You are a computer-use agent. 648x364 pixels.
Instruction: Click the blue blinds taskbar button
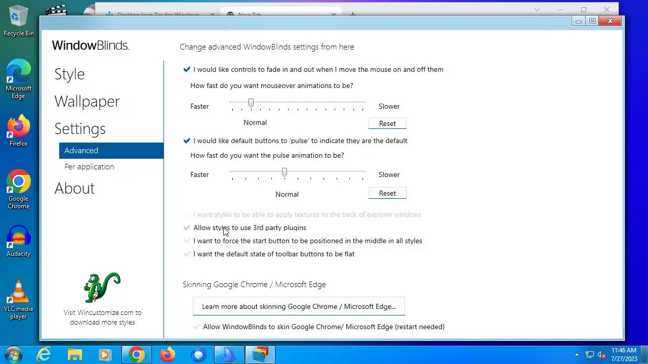229,355
